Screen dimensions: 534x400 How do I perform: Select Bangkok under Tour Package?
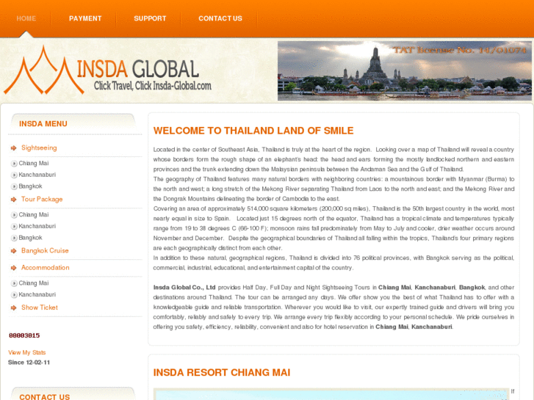(x=30, y=238)
